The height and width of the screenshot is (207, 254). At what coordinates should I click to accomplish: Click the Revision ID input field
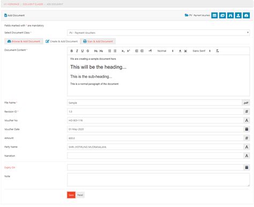(x=155, y=112)
